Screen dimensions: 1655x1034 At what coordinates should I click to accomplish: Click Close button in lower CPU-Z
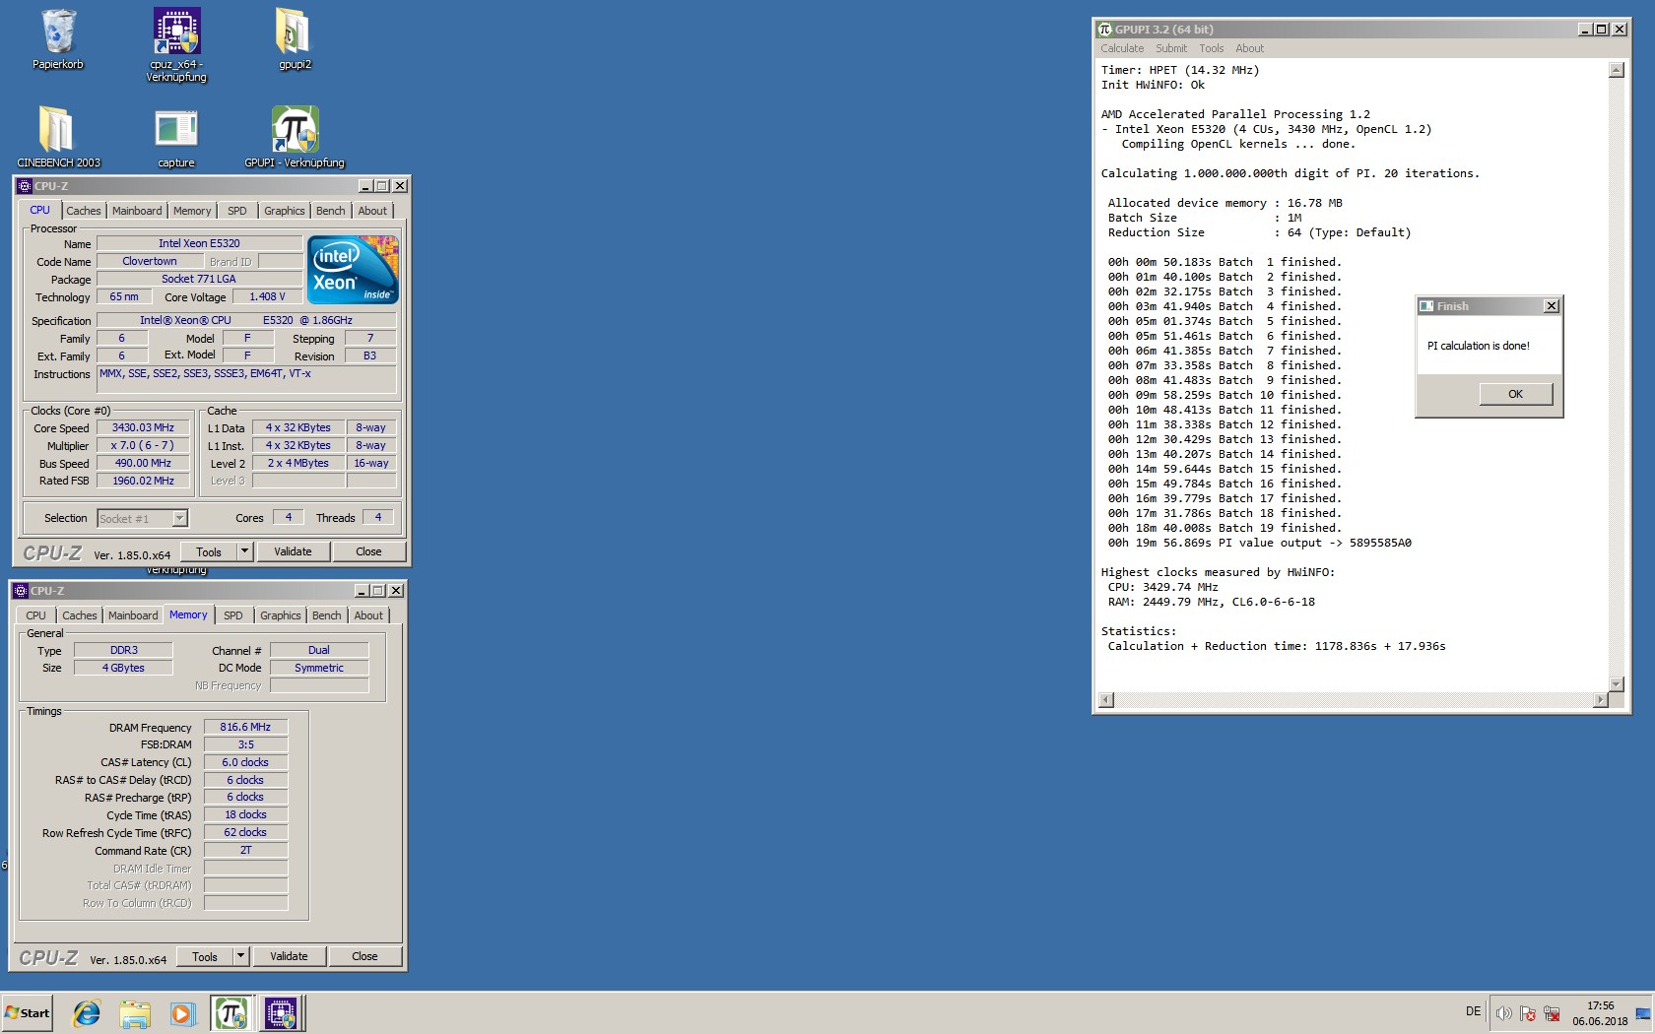coord(364,957)
